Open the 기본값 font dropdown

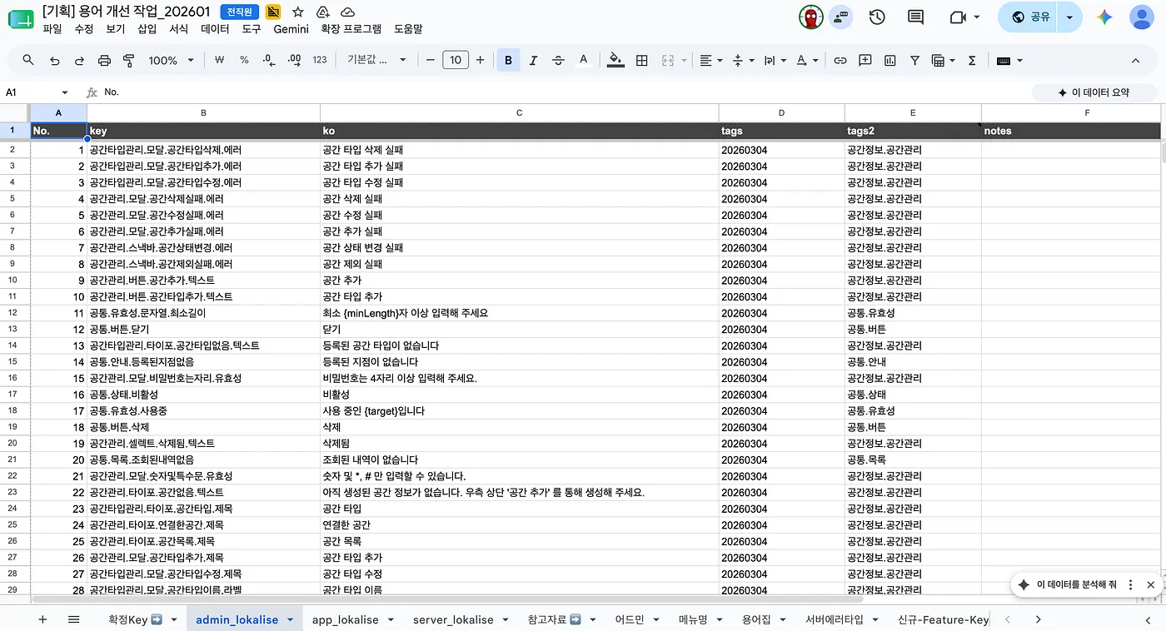coord(377,60)
